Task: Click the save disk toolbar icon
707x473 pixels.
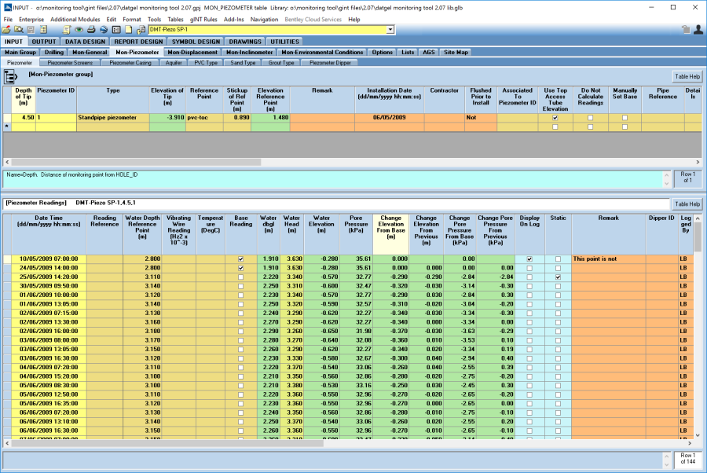Action: tap(30, 30)
